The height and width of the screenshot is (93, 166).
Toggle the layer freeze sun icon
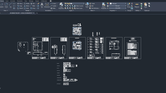[x=67, y=4]
